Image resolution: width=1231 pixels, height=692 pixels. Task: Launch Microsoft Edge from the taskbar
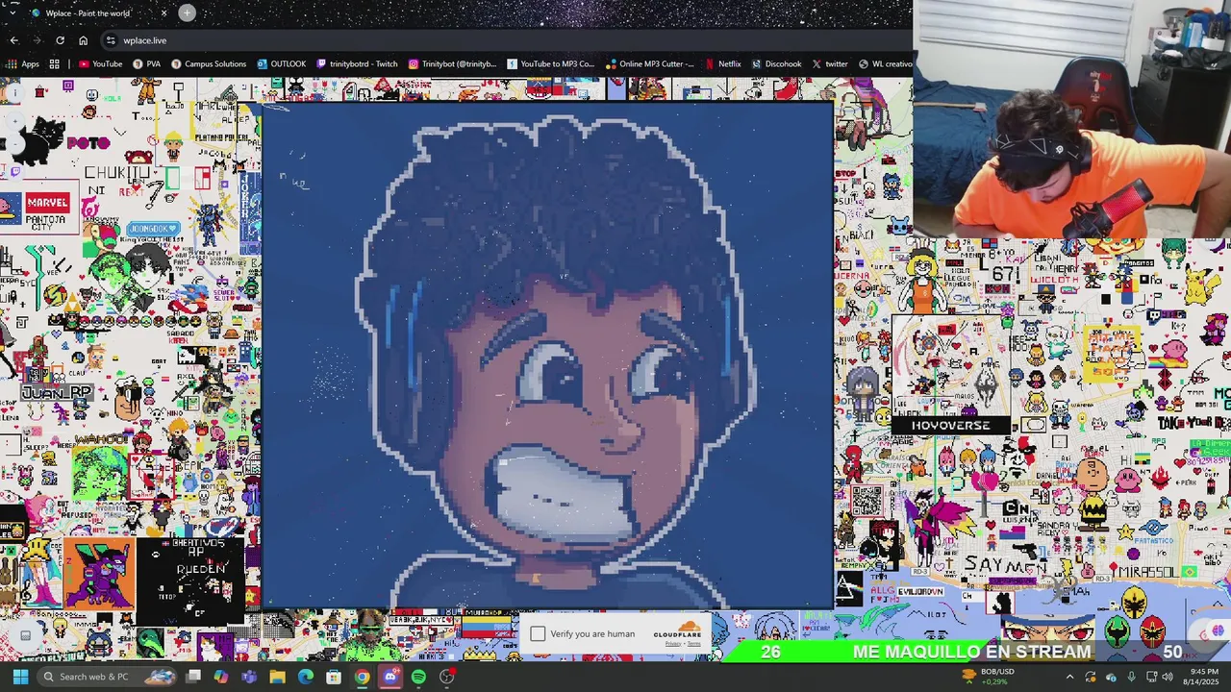[306, 677]
